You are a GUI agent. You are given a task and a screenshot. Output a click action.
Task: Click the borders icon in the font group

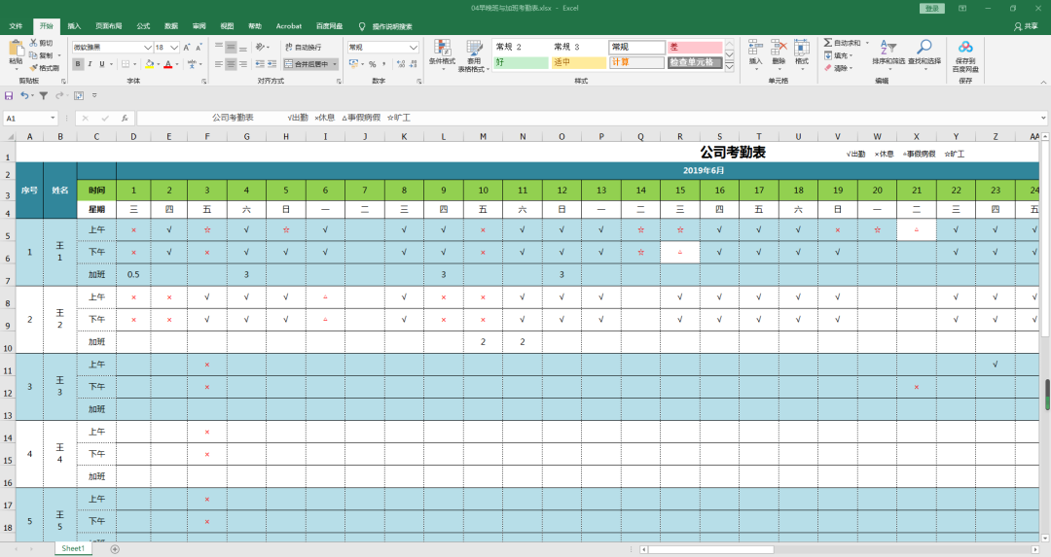tap(126, 64)
